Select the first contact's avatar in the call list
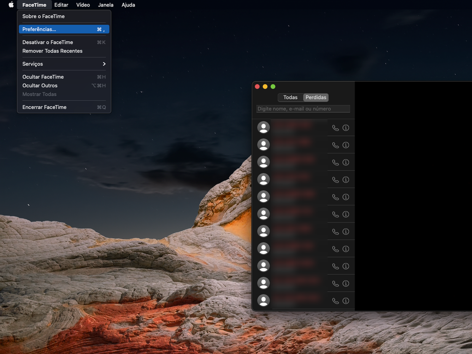Screen dimensions: 472x354 click(263, 127)
